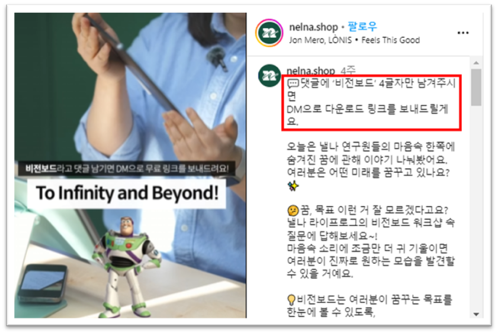Open the nelna.shop profile picture in header
Viewport: 498px width, 334px height.
(270, 33)
